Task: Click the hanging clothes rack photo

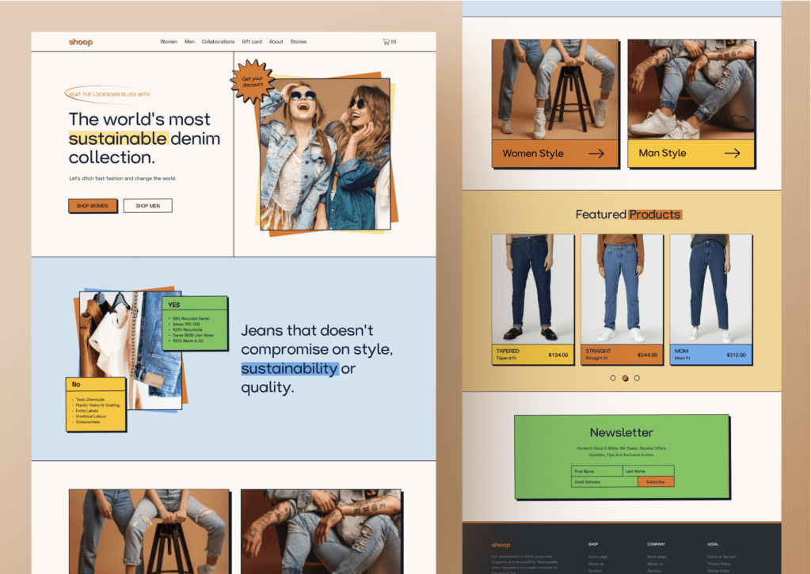Action: tap(131, 350)
